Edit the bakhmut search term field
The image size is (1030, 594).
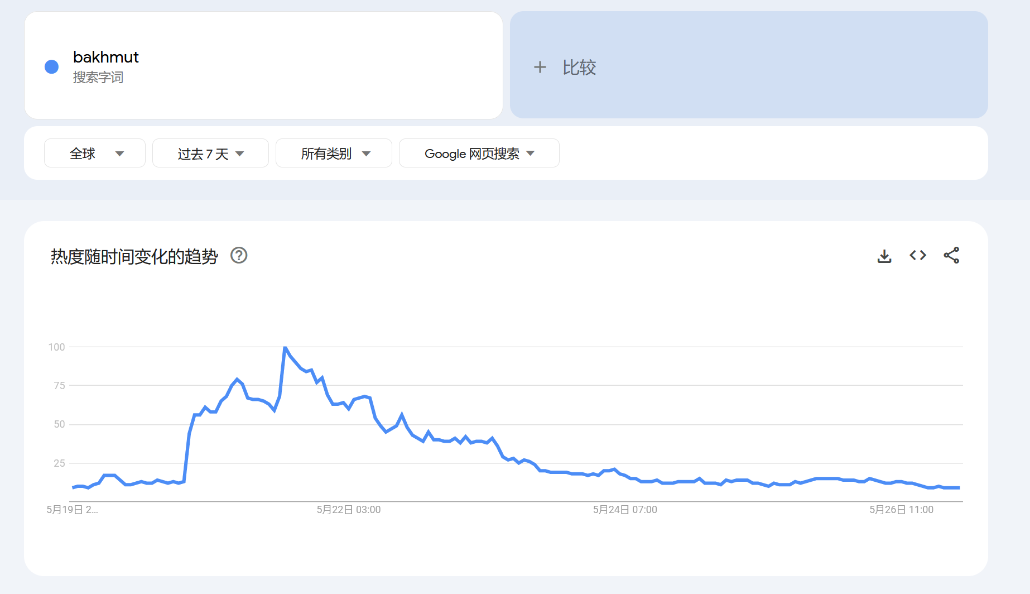[106, 58]
